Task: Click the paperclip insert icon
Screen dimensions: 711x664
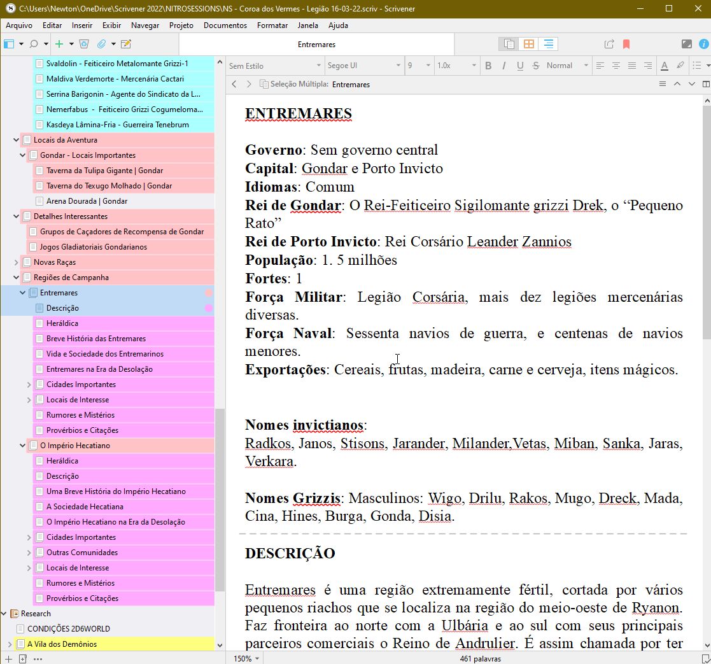Action: coord(102,44)
